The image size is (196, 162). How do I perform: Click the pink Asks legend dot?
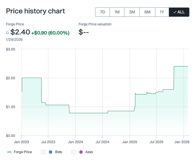pyautogui.click(x=81, y=152)
